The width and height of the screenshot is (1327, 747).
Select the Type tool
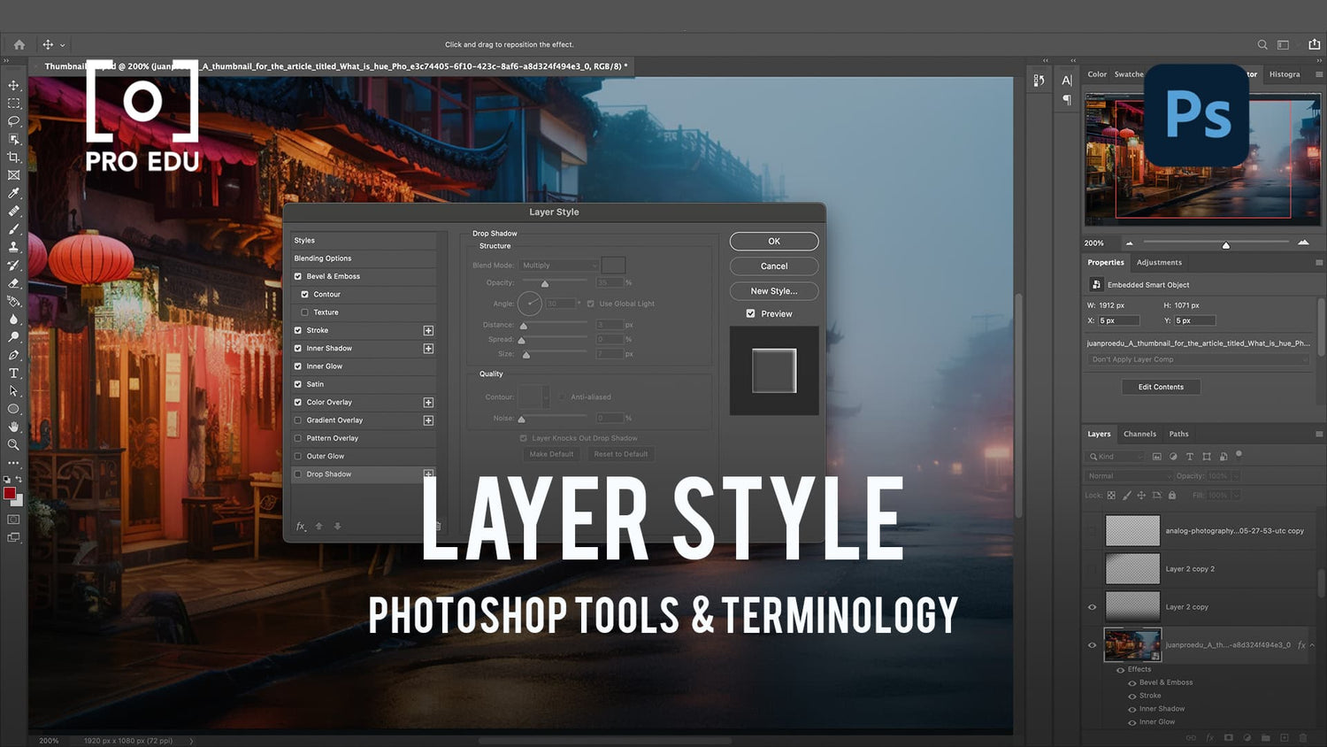13,373
